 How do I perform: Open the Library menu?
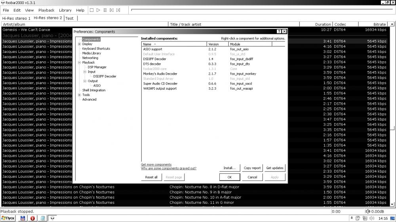click(x=65, y=10)
